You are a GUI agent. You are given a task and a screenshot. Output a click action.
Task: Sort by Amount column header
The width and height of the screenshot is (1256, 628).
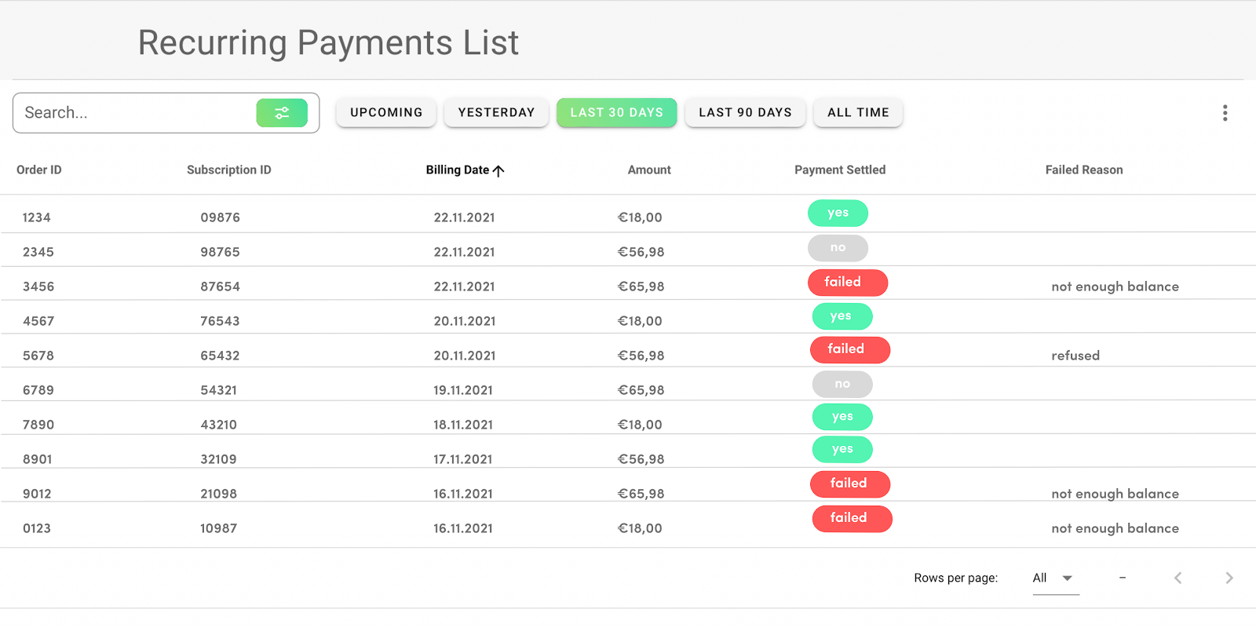tap(649, 170)
